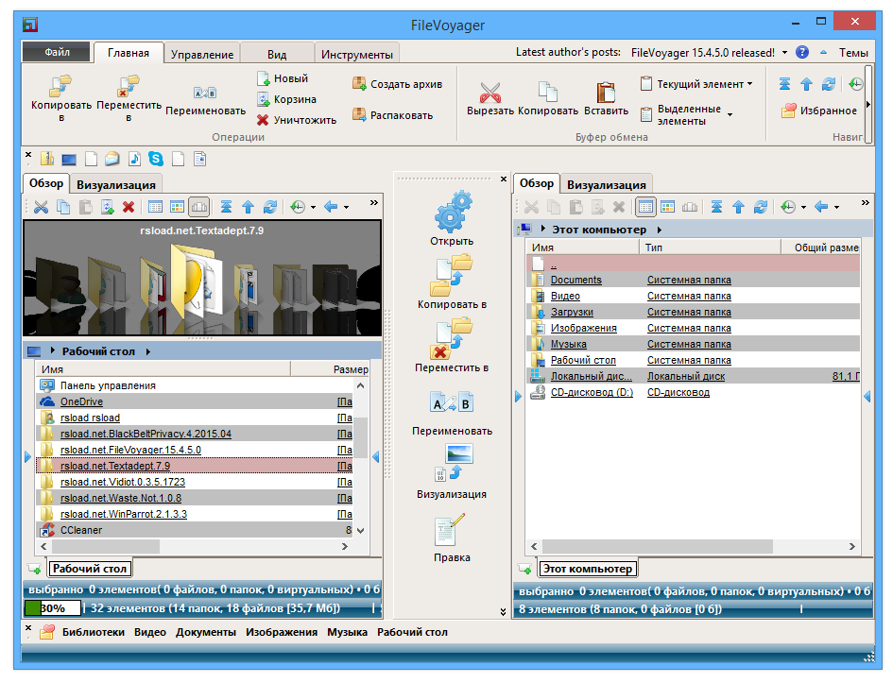Click 'Правка' edit icon in center panel
Image resolution: width=893 pixels, height=683 pixels.
point(450,530)
